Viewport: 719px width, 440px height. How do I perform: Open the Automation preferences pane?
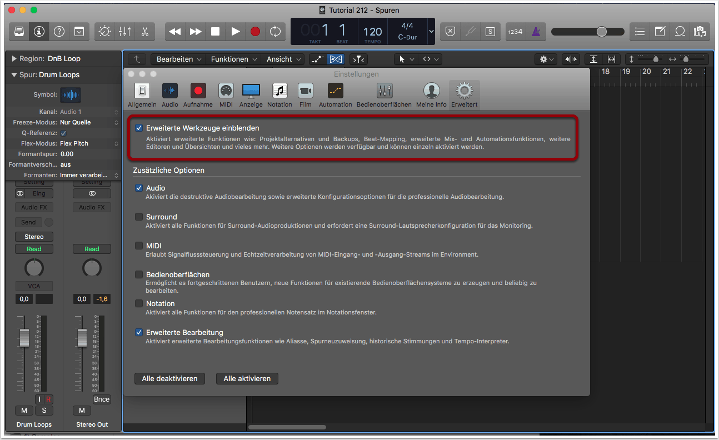335,95
